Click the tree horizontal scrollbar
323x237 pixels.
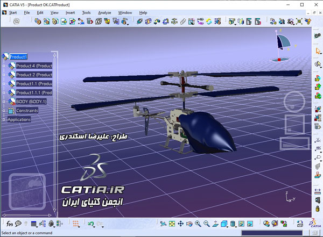click(27, 215)
